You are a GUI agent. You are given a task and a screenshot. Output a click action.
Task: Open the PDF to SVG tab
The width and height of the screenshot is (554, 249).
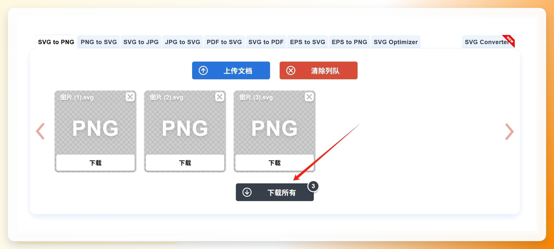pos(224,42)
